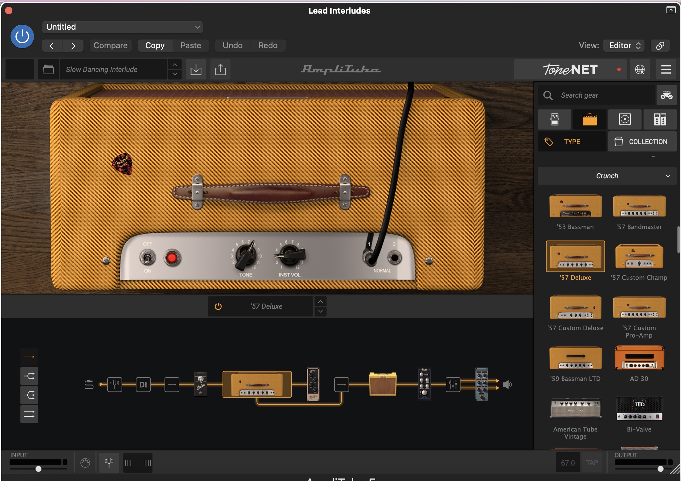Open the preset browser folder icon
Viewport: 681px width, 481px height.
tap(49, 69)
